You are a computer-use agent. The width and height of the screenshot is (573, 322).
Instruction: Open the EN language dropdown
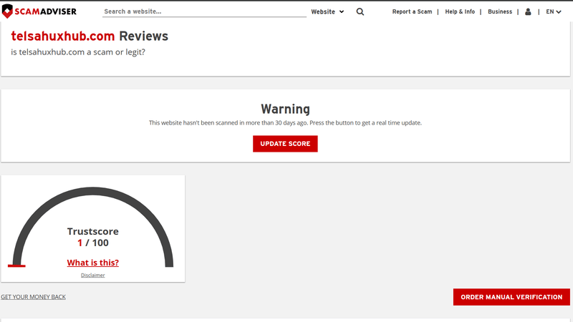pos(553,11)
